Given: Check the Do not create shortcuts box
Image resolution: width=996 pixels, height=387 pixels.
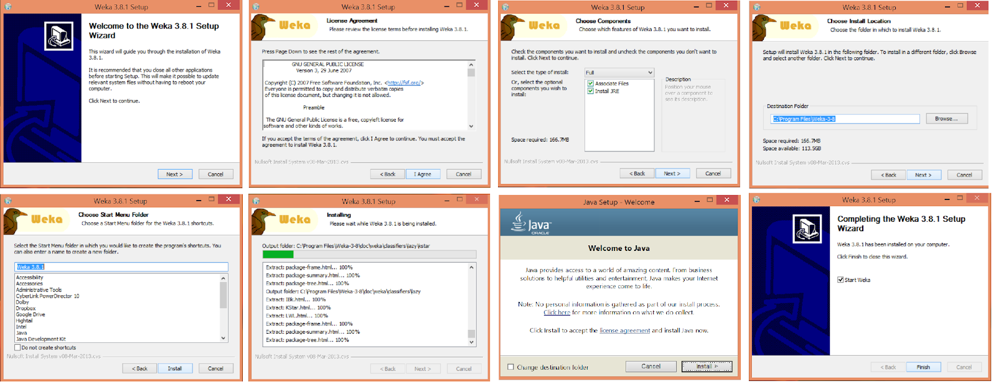Looking at the screenshot, I should pos(17,347).
